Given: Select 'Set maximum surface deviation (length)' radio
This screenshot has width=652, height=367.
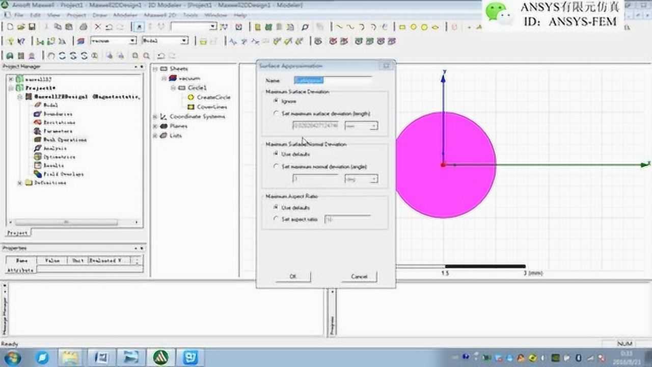Looking at the screenshot, I should click(276, 114).
